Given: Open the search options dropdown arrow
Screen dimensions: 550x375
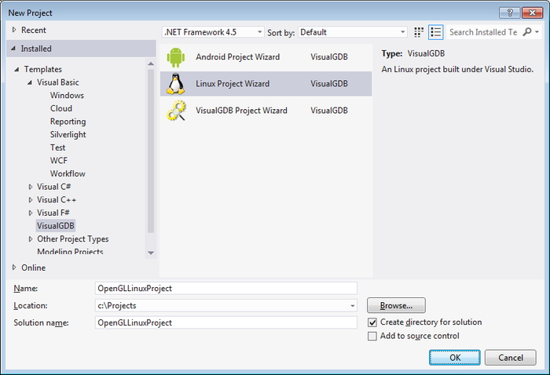Looking at the screenshot, I should point(537,32).
